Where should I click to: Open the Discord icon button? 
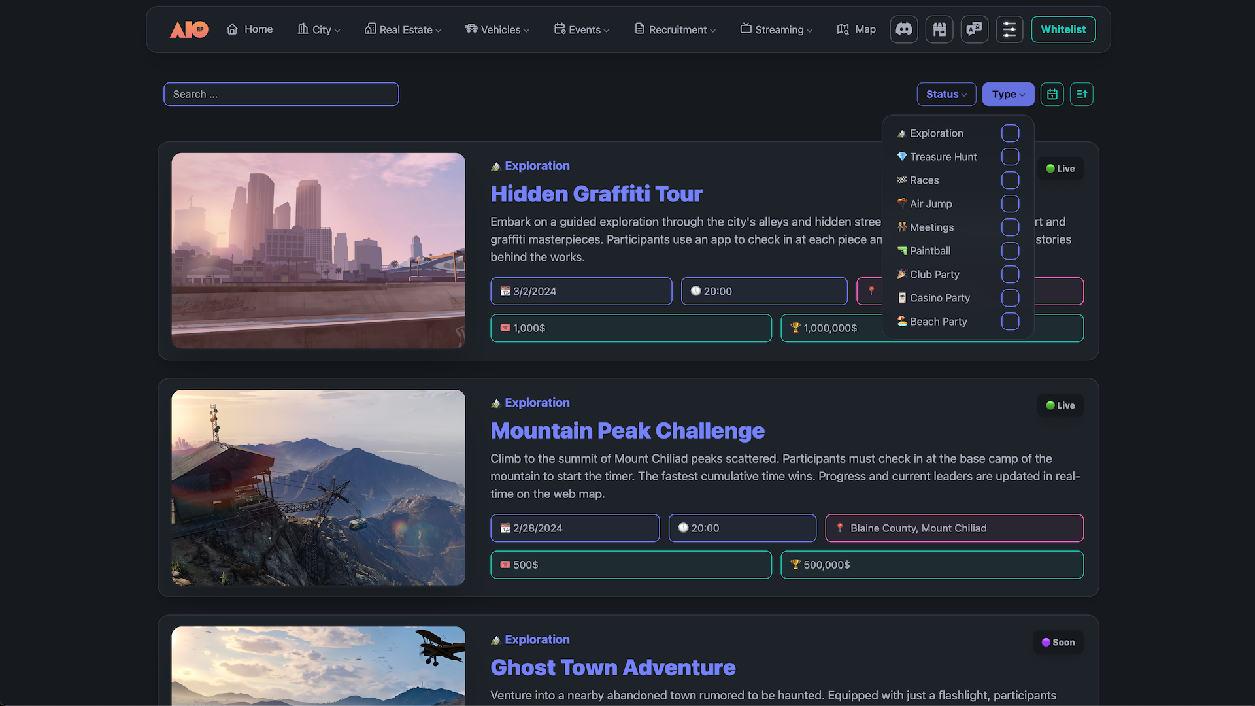tap(904, 29)
